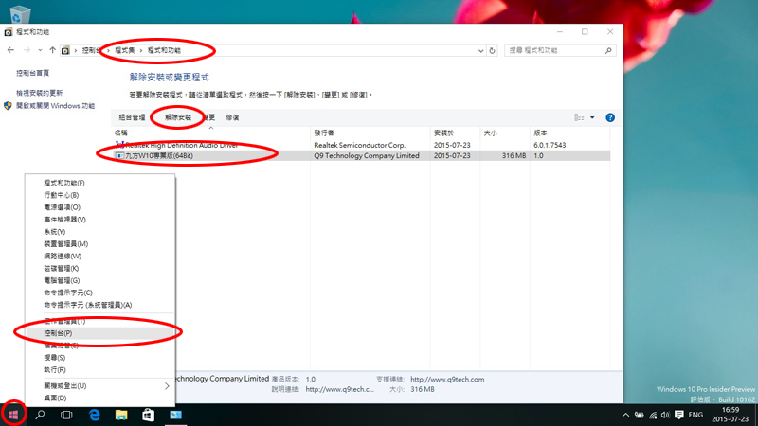Click the Windows Start button

[13, 415]
